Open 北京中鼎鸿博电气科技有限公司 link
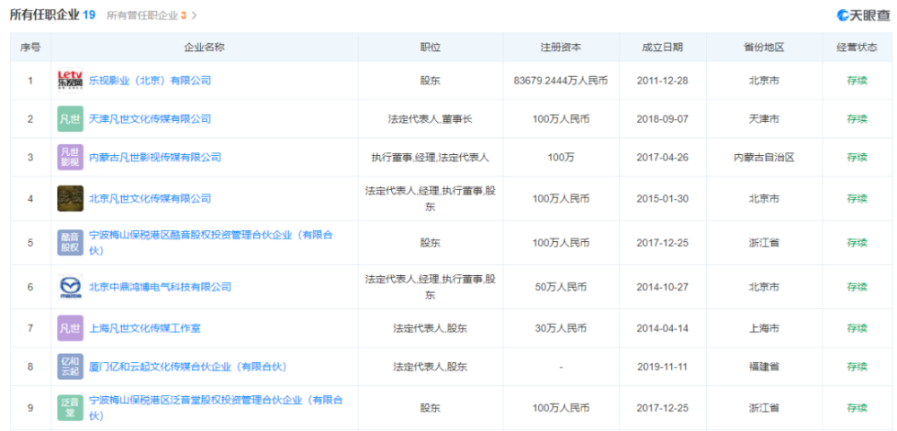Image resolution: width=897 pixels, height=431 pixels. [x=161, y=287]
